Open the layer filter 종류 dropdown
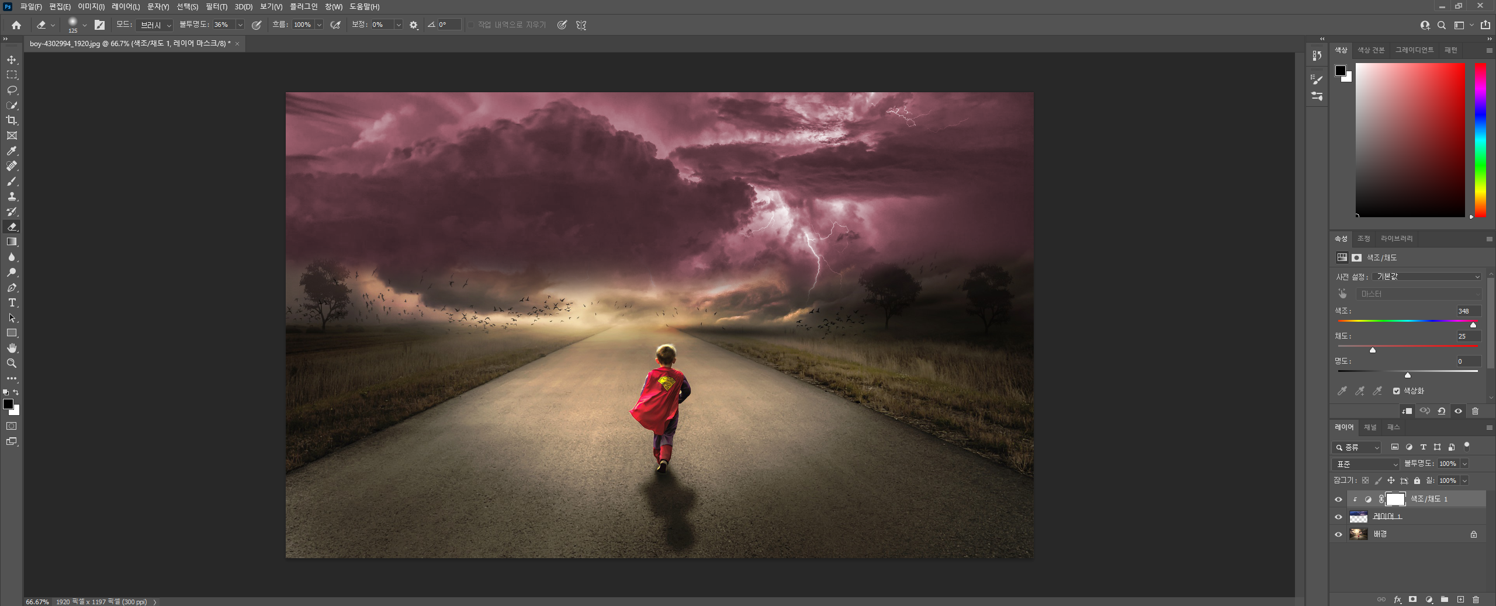 coord(1356,447)
